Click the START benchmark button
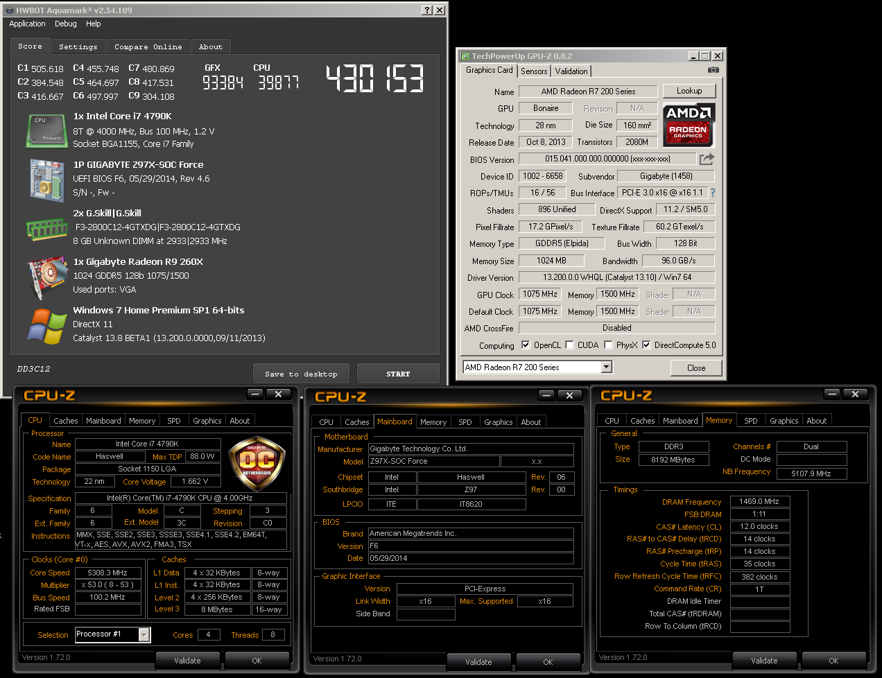The image size is (882, 678). [398, 374]
